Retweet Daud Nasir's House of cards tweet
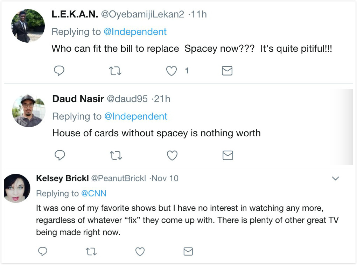The height and width of the screenshot is (265, 357). pyautogui.click(x=115, y=155)
